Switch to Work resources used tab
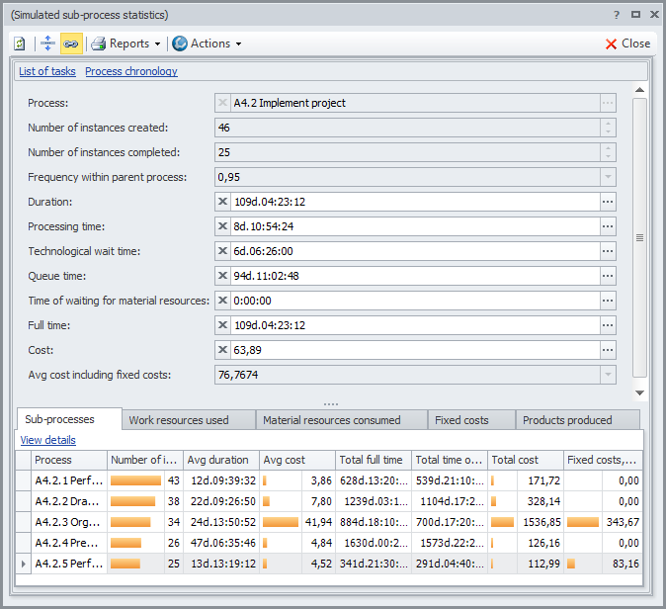The width and height of the screenshot is (666, 609). click(179, 420)
